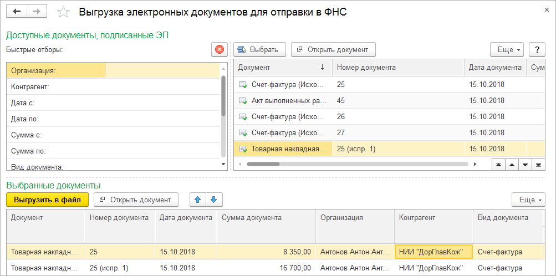Select НИИ "ДорГлавКож" highlighted cell

pos(433,252)
